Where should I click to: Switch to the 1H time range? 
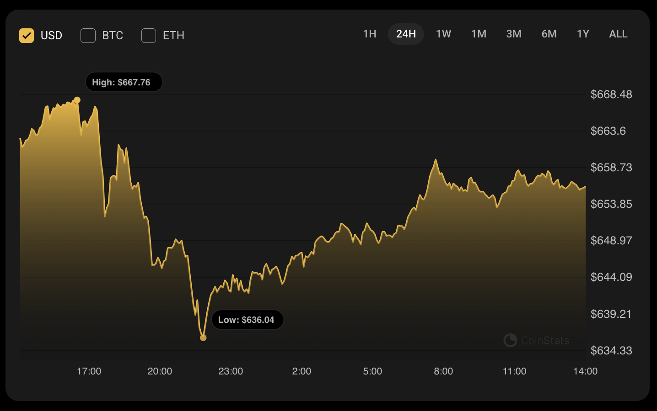tap(370, 34)
